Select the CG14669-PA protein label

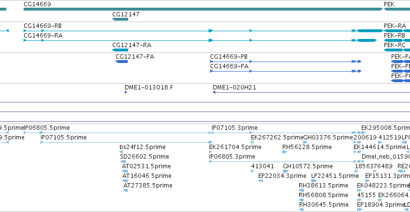click(229, 66)
